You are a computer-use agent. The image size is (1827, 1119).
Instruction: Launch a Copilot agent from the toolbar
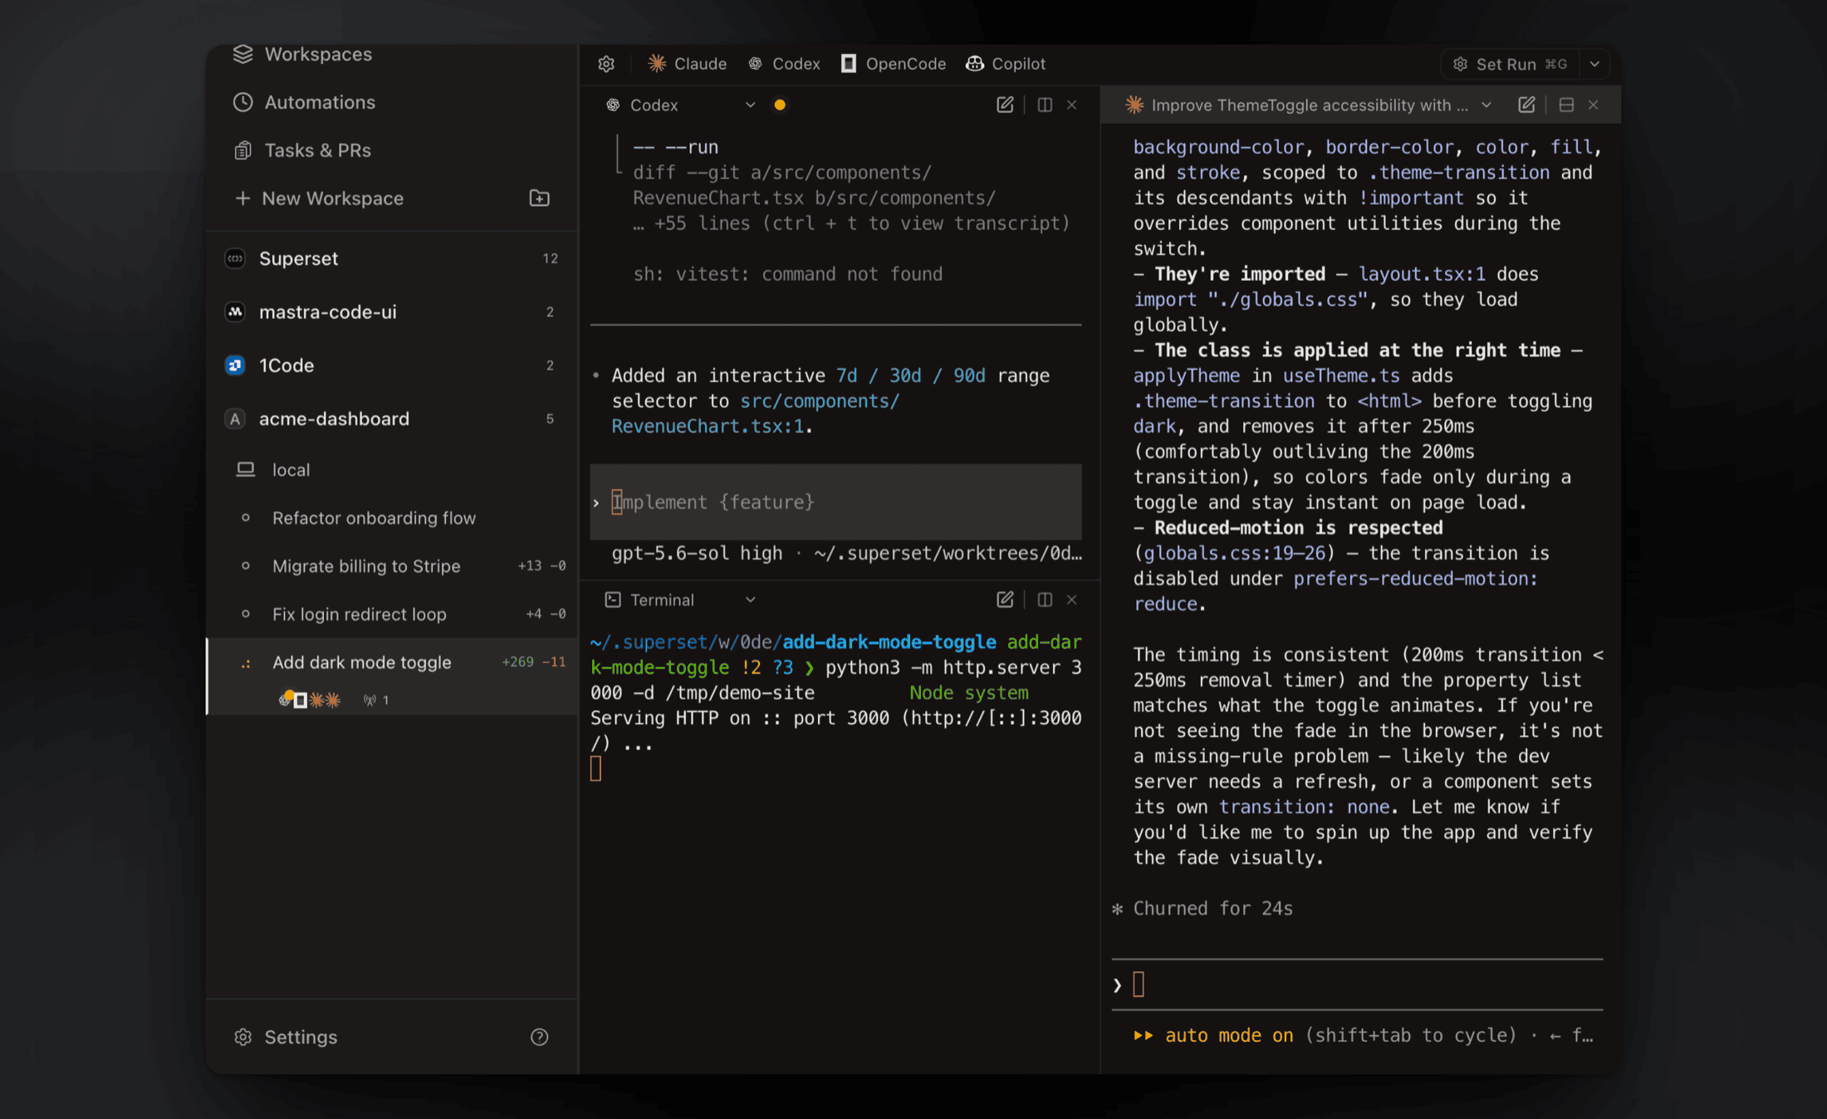tap(1006, 64)
